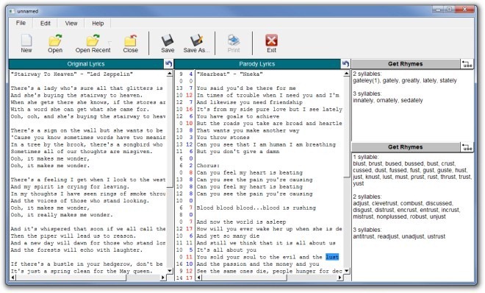This screenshot has height=293, width=485.
Task: Click the Original Lyrics scroll left arrow
Action: pos(12,278)
